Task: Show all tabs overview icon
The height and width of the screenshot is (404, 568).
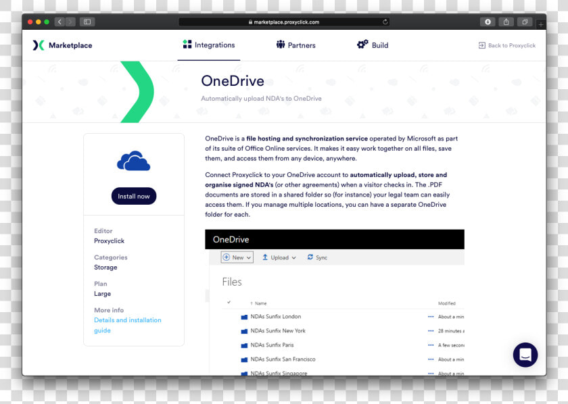Action: (x=525, y=22)
